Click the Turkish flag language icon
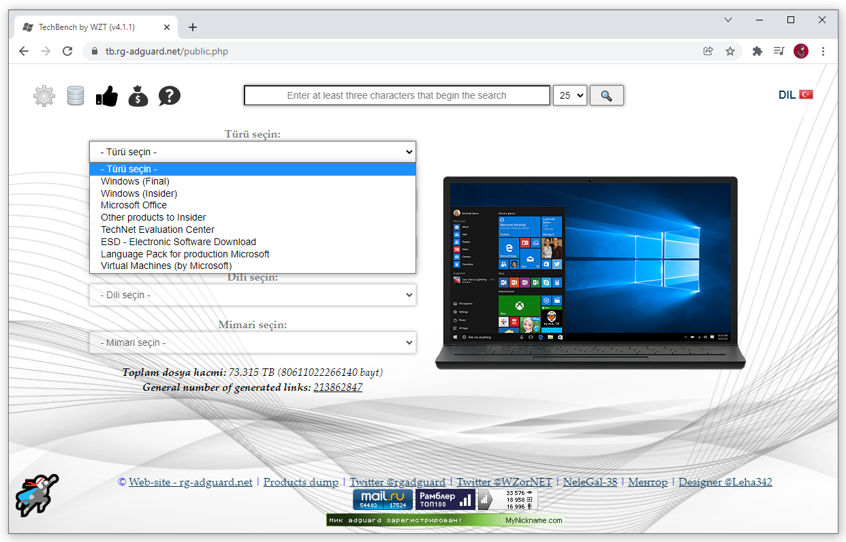This screenshot has height=542, width=846. (806, 95)
